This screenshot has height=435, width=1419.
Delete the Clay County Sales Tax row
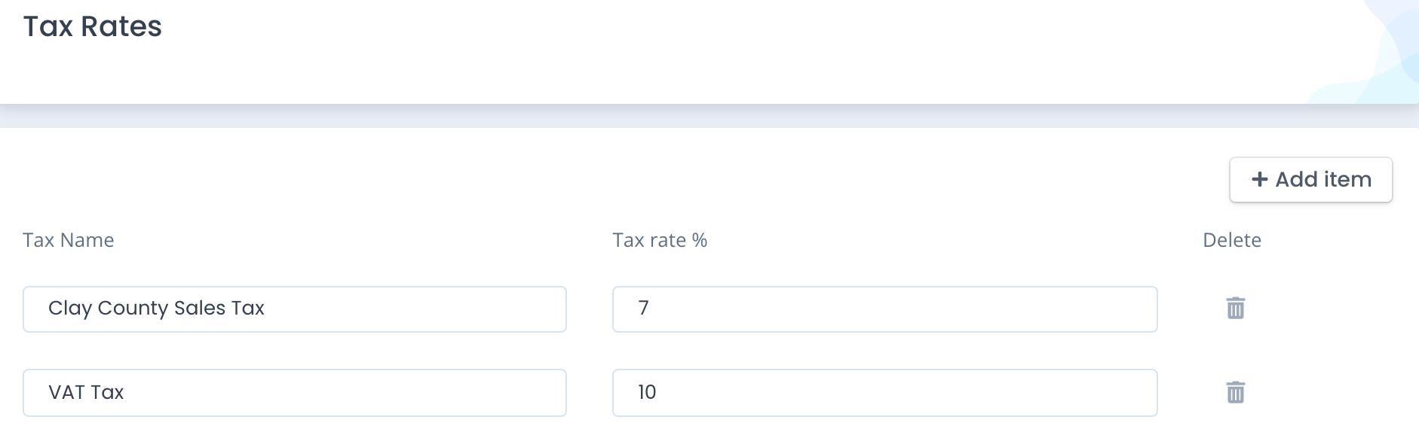pyautogui.click(x=1235, y=308)
